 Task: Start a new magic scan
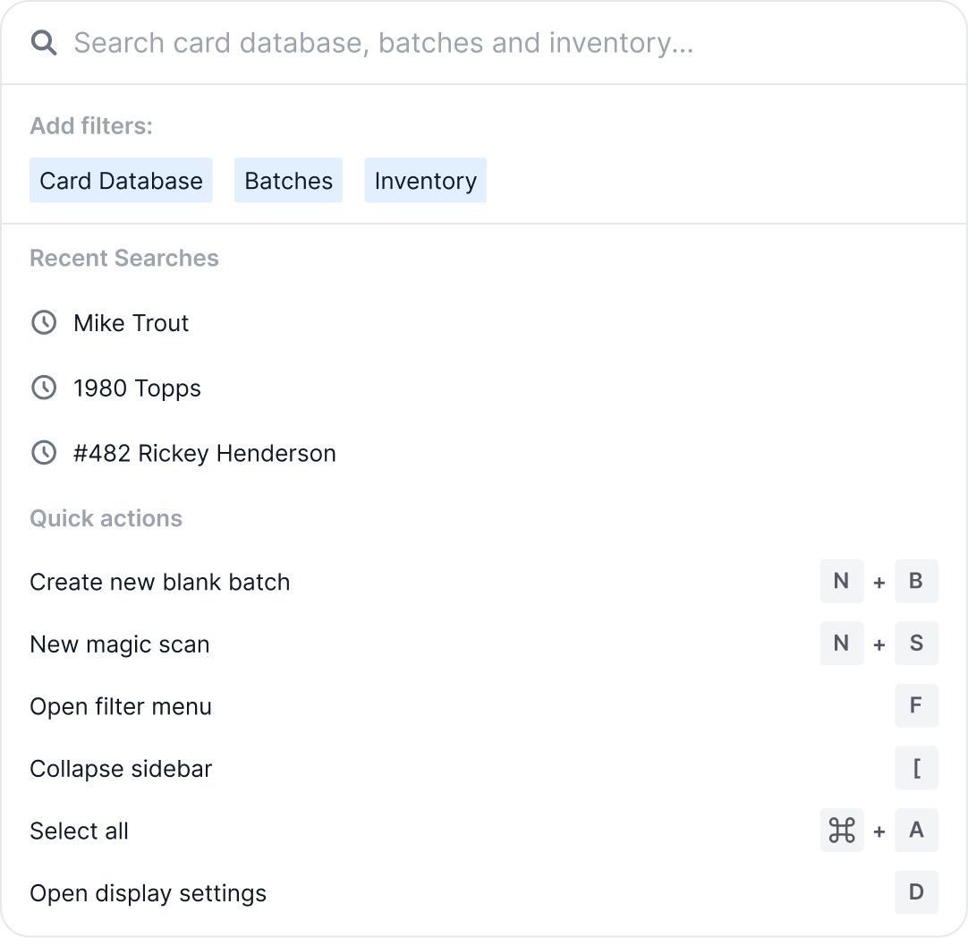[119, 644]
